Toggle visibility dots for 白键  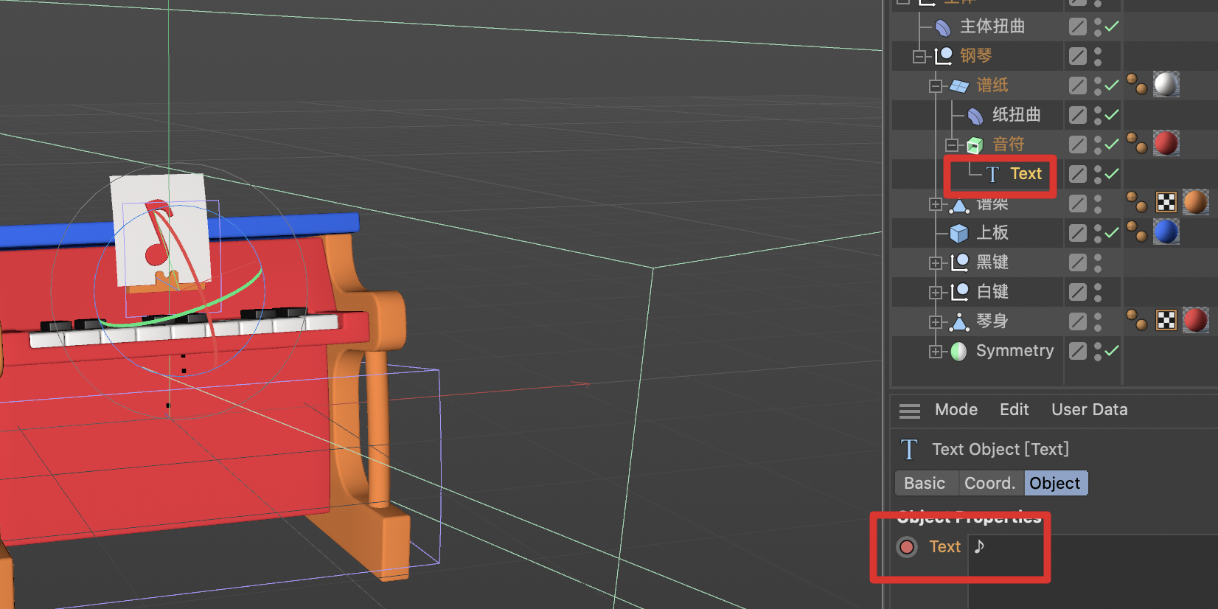coord(1098,293)
